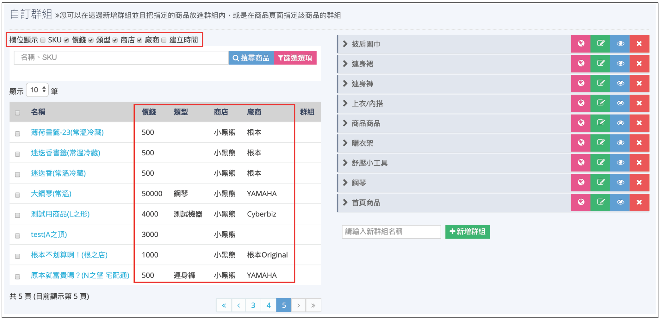The width and height of the screenshot is (661, 320).
Task: Expand the 曬衣架 group
Action: [x=345, y=143]
